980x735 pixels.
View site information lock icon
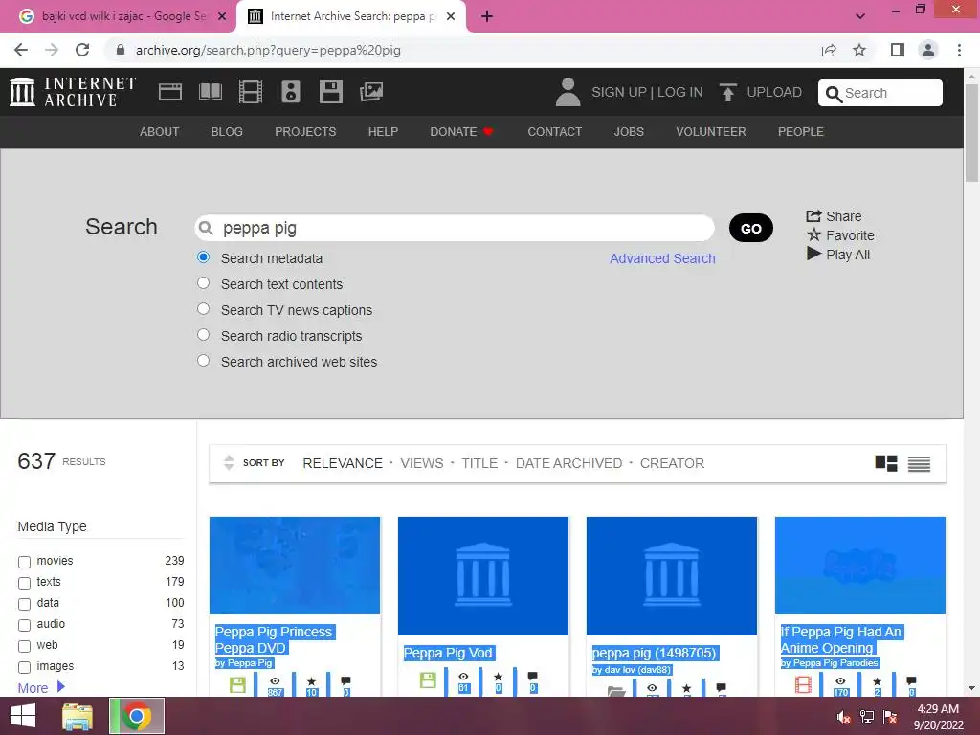pos(121,50)
